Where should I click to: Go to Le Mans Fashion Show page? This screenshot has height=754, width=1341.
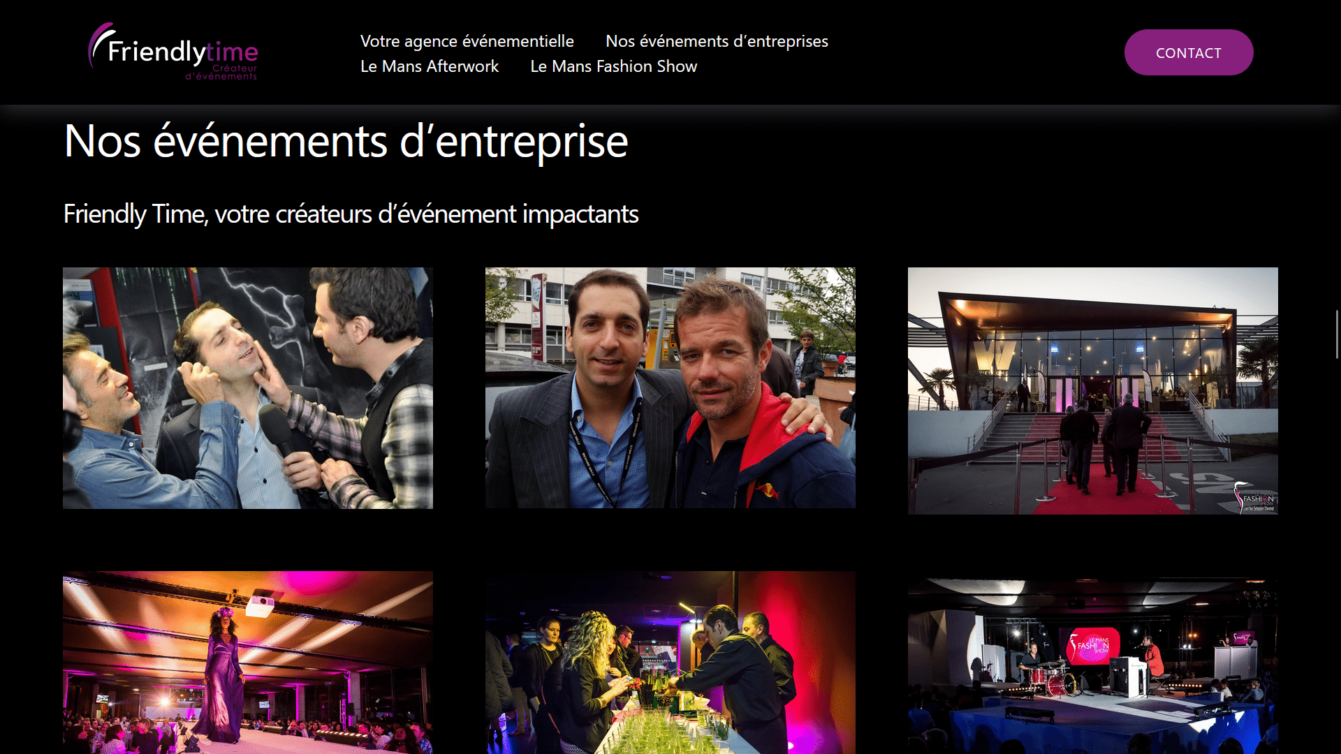tap(613, 66)
